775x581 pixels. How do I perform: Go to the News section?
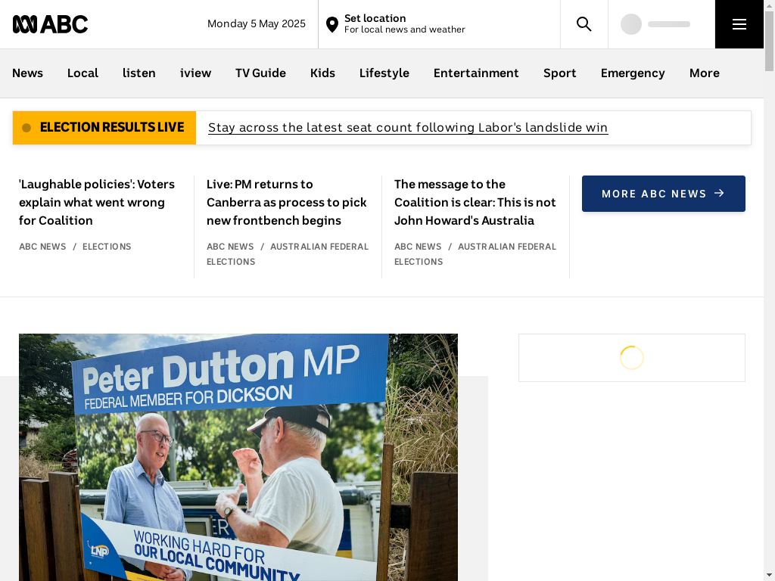pos(28,73)
